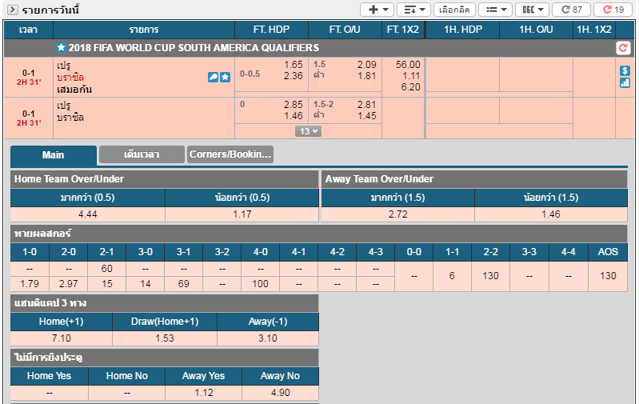639x404 pixels.
Task: Select FT HDP odds 1.65 for Peru
Action: pyautogui.click(x=293, y=65)
